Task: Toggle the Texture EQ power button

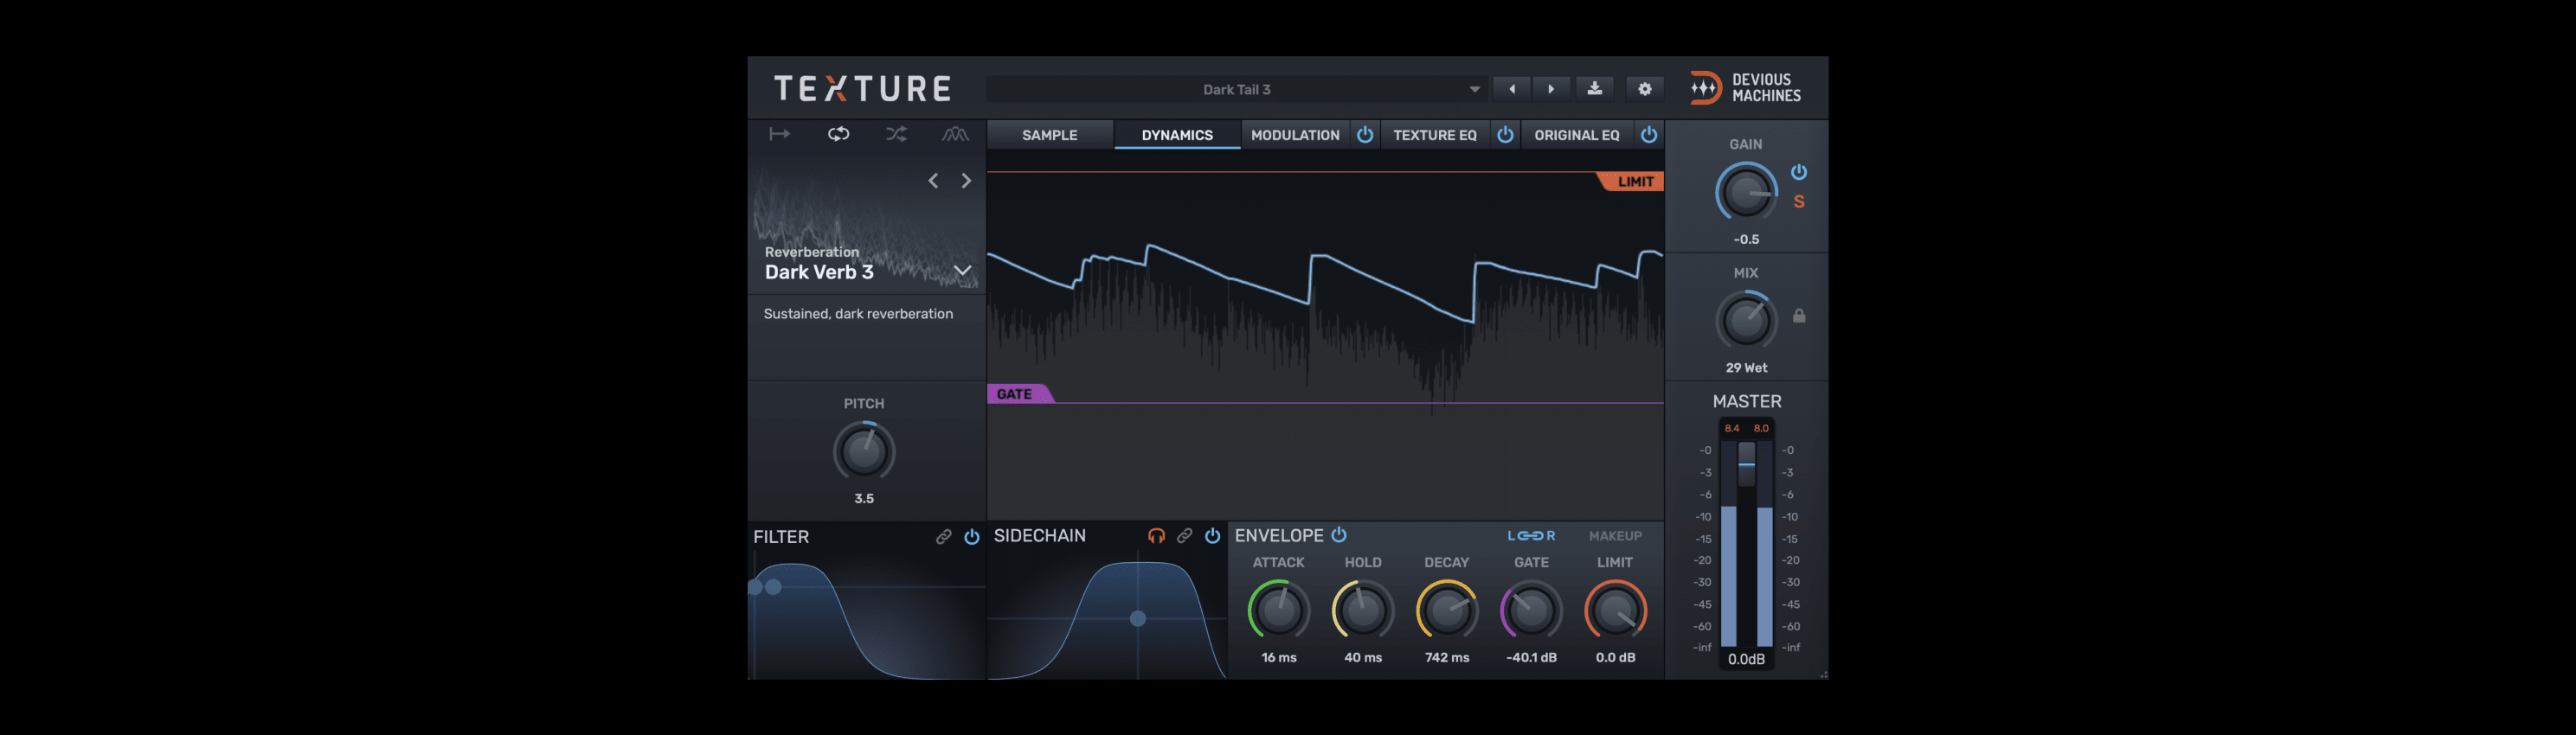Action: 1504,134
